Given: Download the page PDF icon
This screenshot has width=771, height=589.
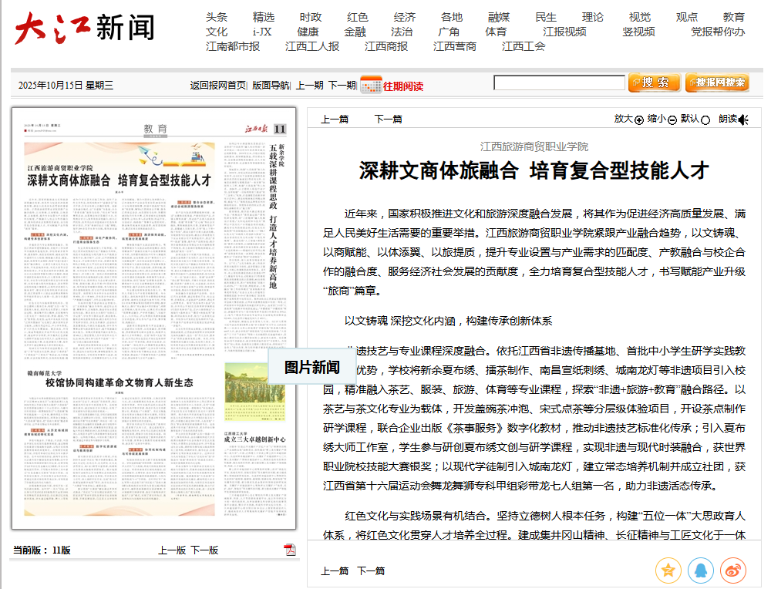Looking at the screenshot, I should (x=290, y=550).
